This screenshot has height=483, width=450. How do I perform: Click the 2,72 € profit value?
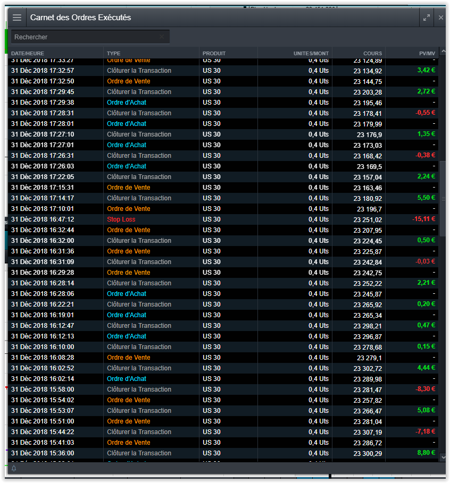(426, 91)
